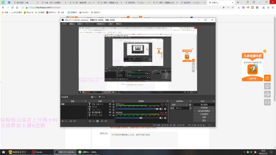Reload the browser page
Viewport: 276px width, 155px height.
click(x=12, y=8)
